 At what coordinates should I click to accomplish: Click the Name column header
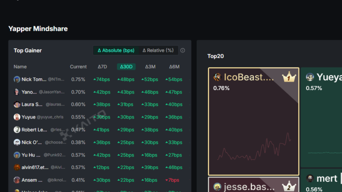20,66
